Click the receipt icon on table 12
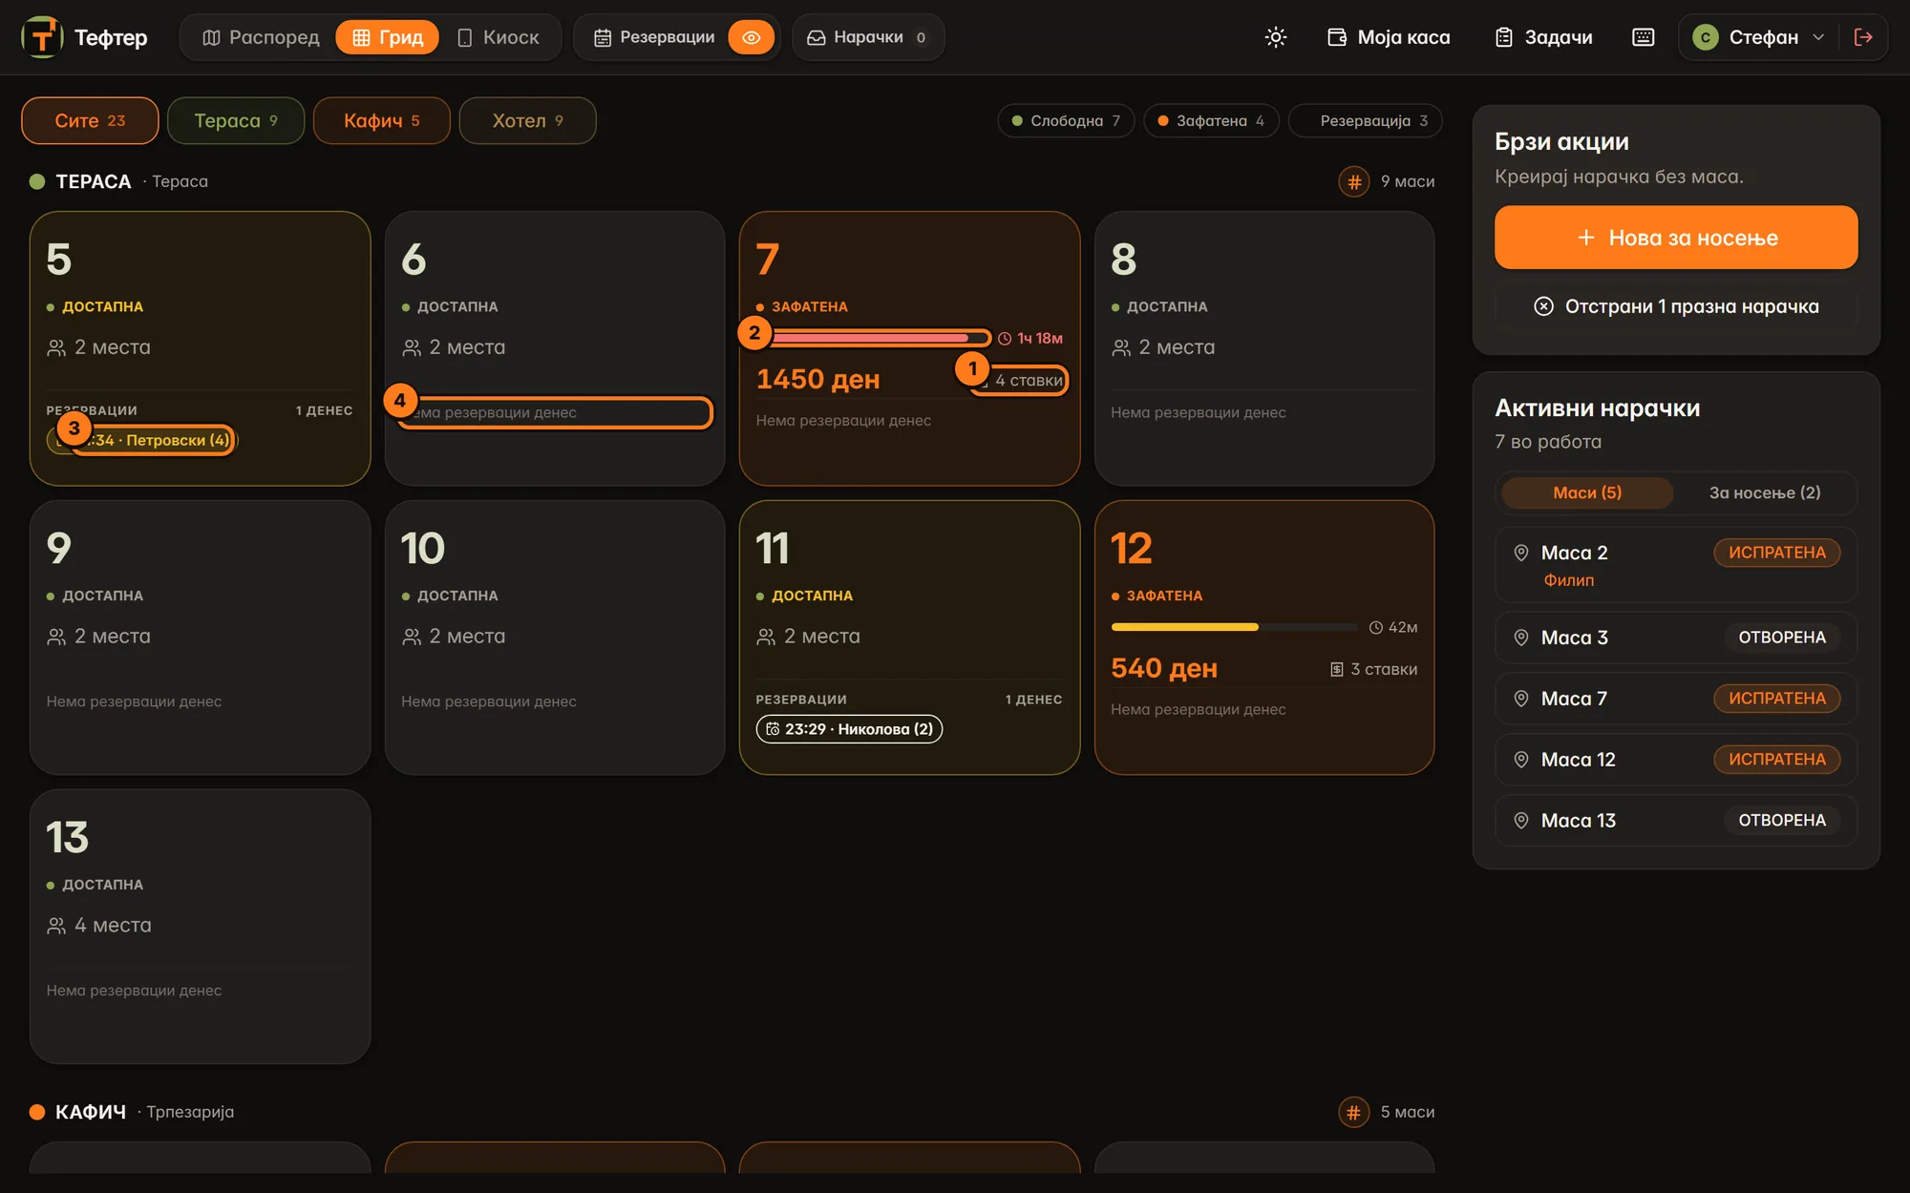Image resolution: width=1910 pixels, height=1193 pixels. (1337, 669)
